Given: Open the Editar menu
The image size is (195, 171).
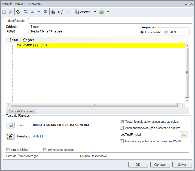Looking at the screenshot, I should [14, 40].
